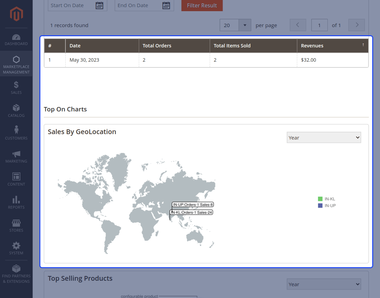Image resolution: width=380 pixels, height=298 pixels.
Task: Click the IN-UP legend label
Action: click(x=330, y=206)
